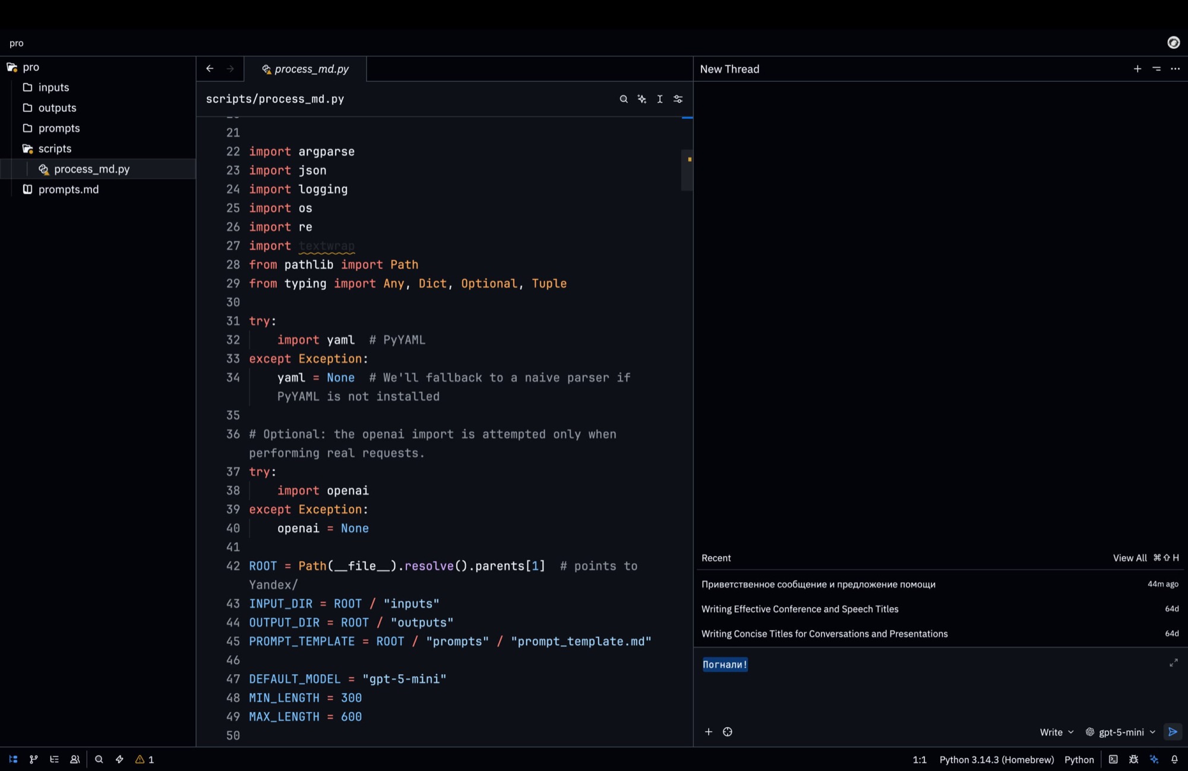Click the Python 3.14.3 (Homebrew) interpreter selector

[x=996, y=759]
